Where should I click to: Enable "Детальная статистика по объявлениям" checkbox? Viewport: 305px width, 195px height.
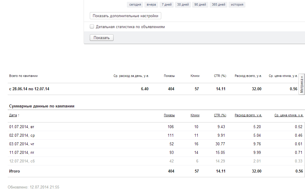(x=92, y=27)
